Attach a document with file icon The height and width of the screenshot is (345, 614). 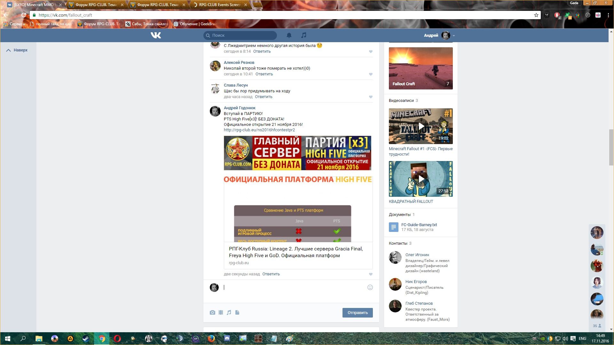(237, 312)
